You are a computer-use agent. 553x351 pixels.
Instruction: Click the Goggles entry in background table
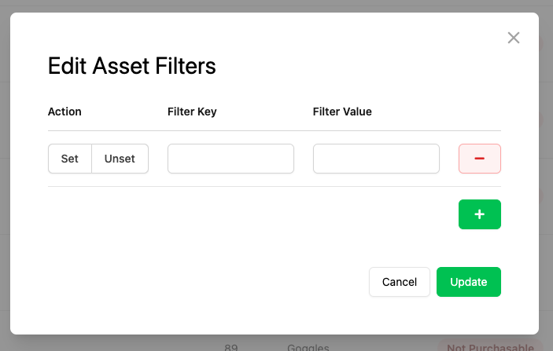(308, 346)
